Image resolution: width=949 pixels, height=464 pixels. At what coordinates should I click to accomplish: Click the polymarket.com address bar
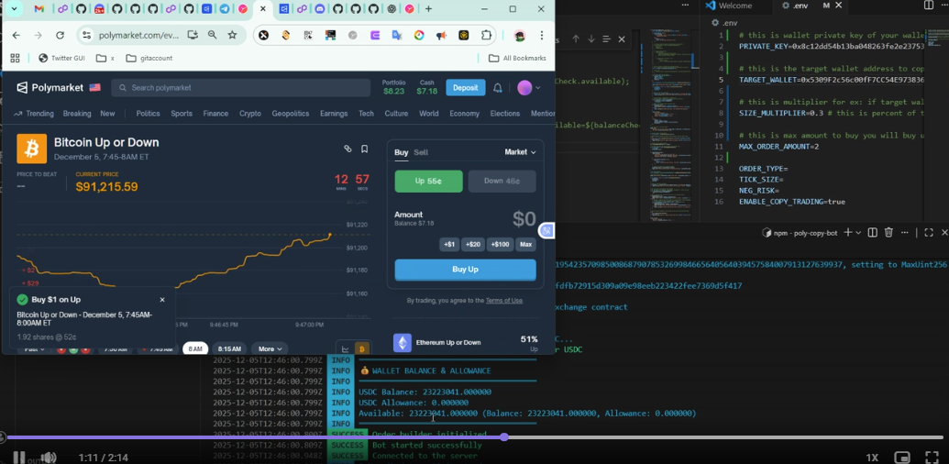pos(138,35)
